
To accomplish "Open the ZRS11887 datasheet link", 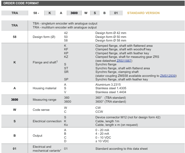I will pos(124,61).
